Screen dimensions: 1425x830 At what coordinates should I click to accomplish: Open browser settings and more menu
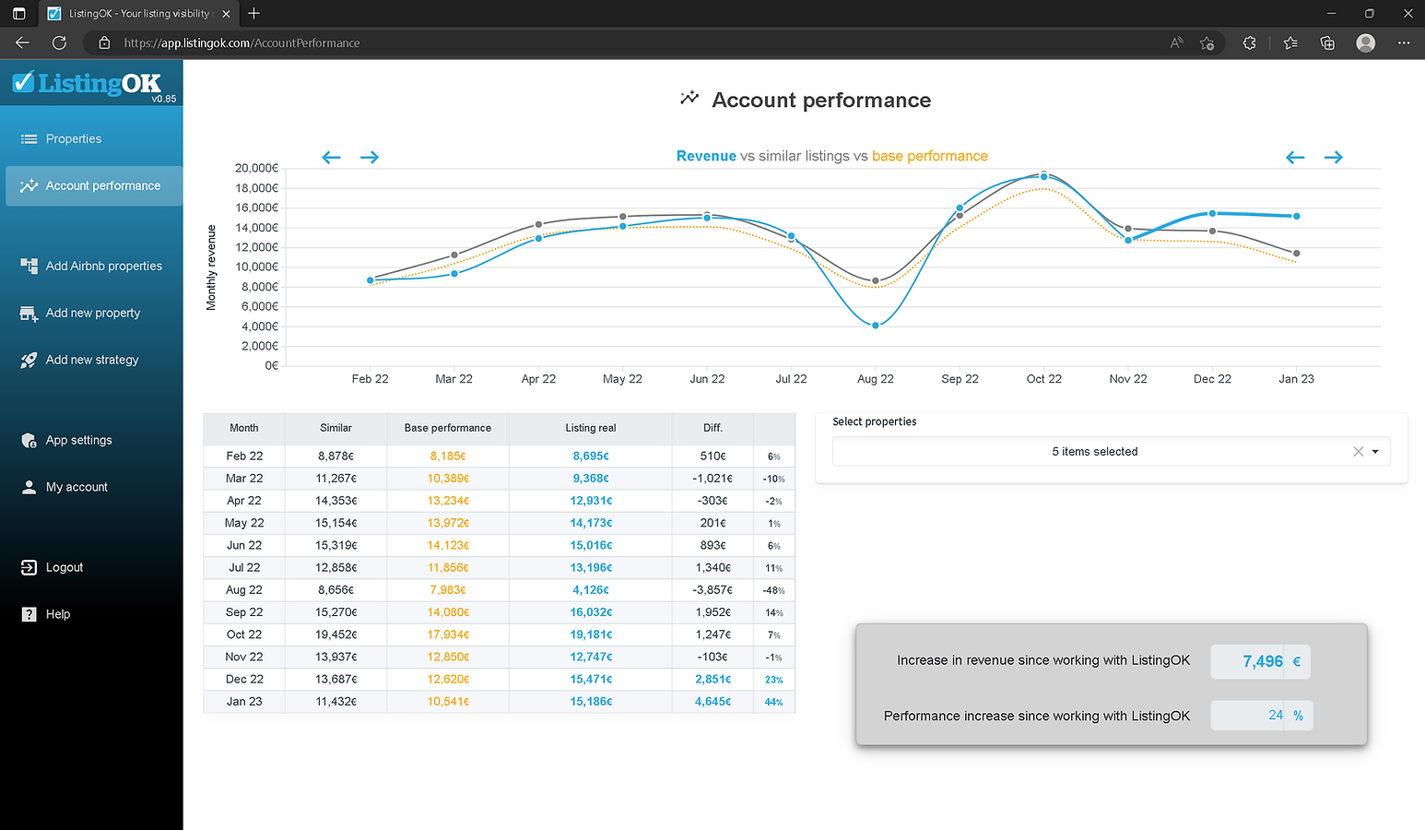[x=1404, y=43]
